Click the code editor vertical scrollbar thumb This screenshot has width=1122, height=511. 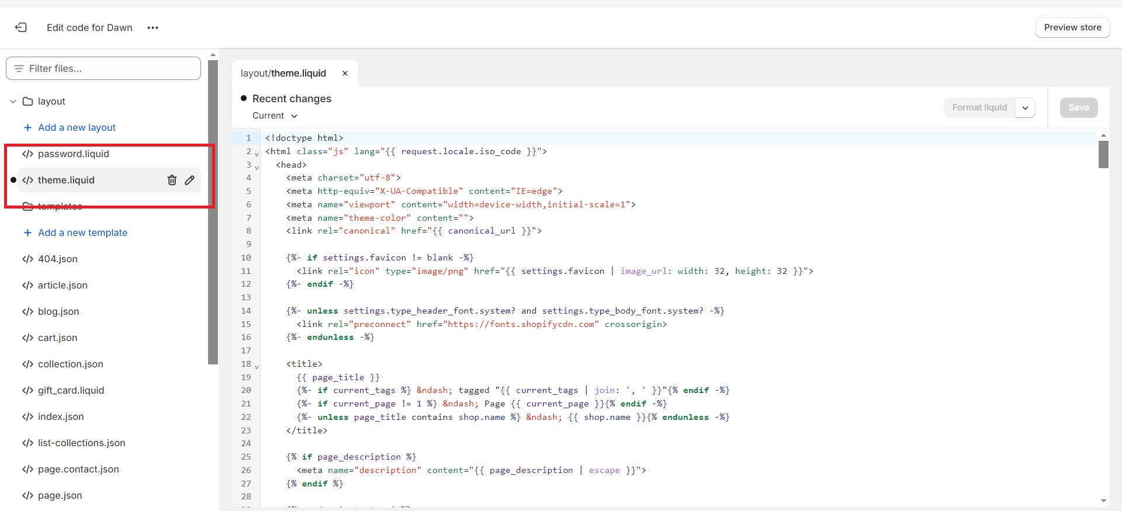coord(1103,154)
